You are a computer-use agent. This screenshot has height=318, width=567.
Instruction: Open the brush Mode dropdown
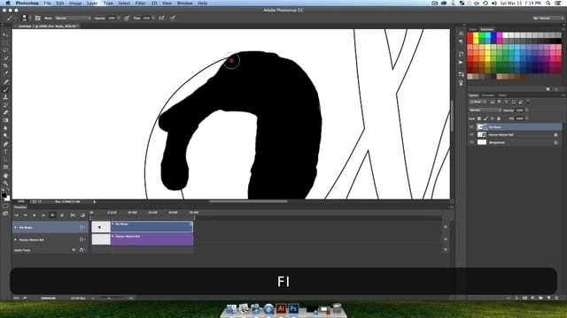73,18
